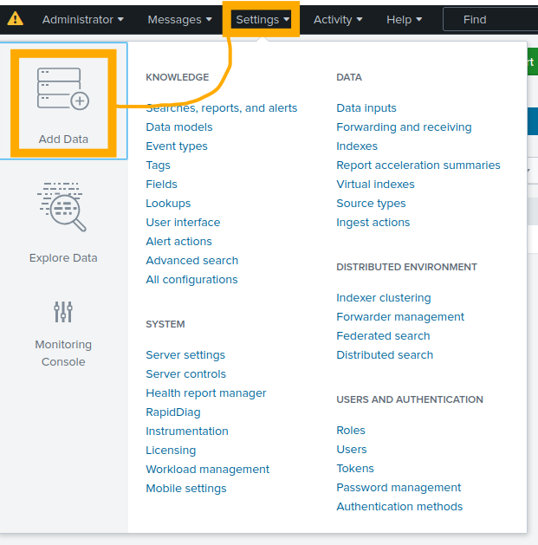Open User interface settings
Viewport: 538px width, 545px height.
[183, 223]
